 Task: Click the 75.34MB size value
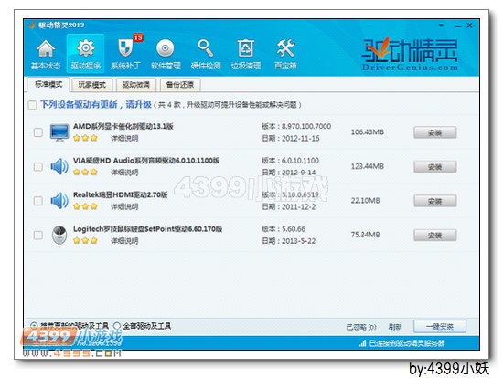pos(366,235)
